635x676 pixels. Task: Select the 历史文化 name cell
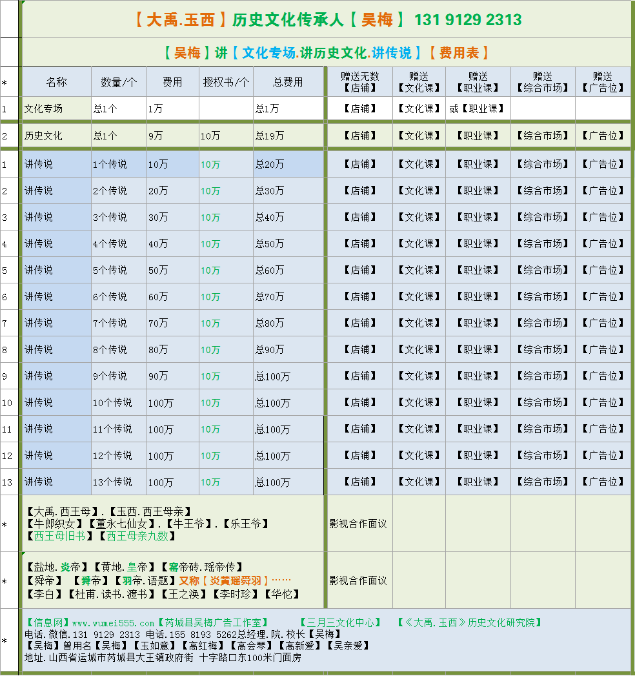click(56, 136)
